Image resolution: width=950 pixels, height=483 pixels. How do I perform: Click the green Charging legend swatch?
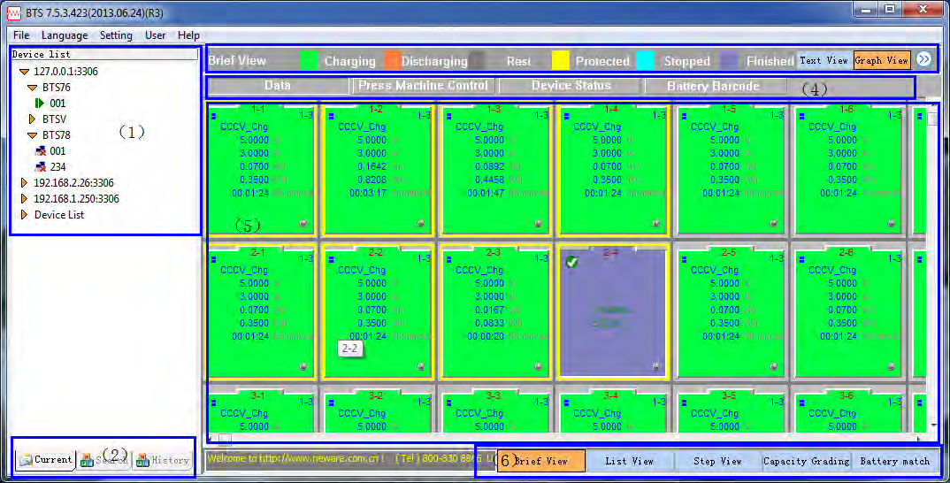tap(309, 61)
